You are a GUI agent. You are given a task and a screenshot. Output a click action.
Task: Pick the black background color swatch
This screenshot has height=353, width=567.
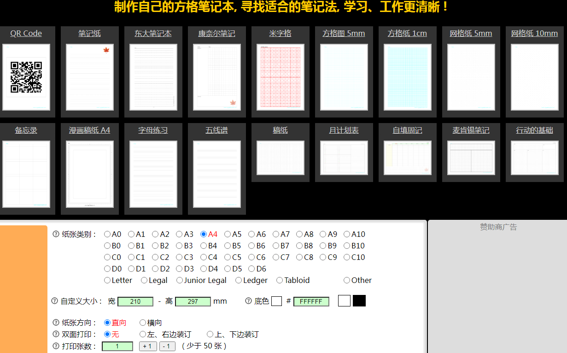359,301
